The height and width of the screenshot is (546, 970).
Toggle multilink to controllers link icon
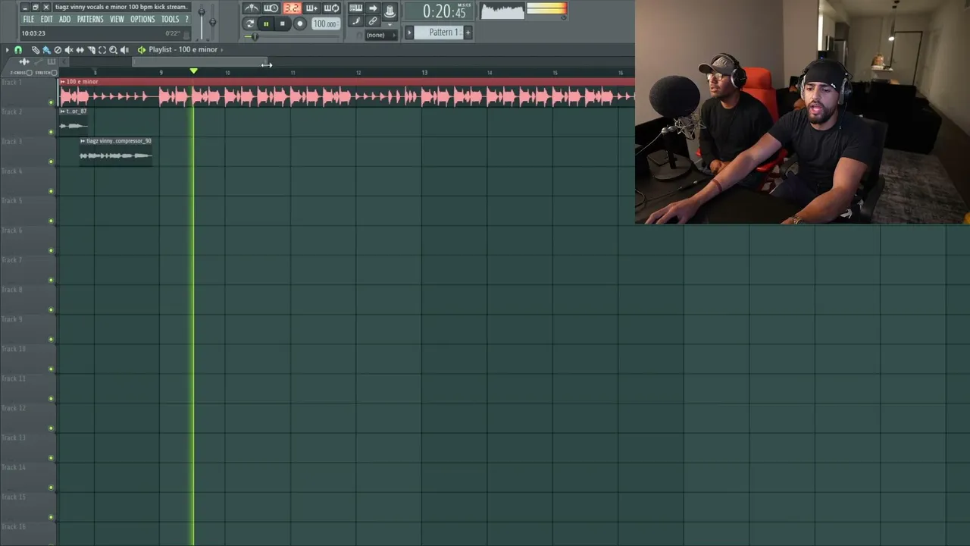click(373, 21)
